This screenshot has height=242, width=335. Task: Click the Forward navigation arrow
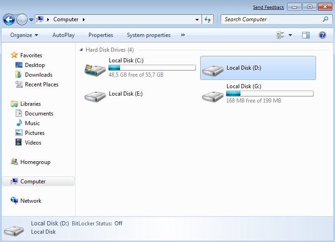coord(22,19)
